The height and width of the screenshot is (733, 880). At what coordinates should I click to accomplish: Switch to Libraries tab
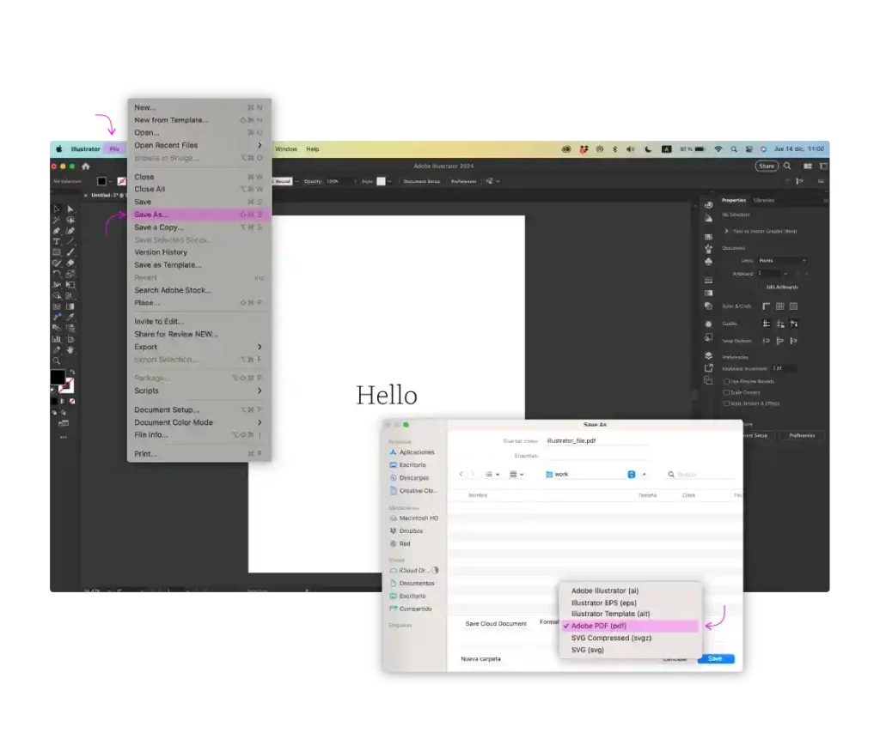tap(764, 200)
